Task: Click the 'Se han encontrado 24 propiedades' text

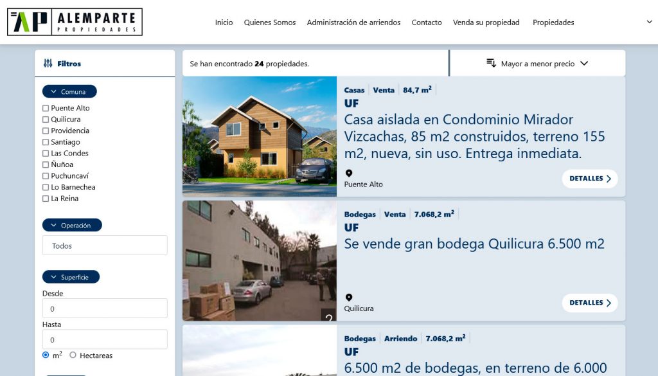Action: point(249,64)
